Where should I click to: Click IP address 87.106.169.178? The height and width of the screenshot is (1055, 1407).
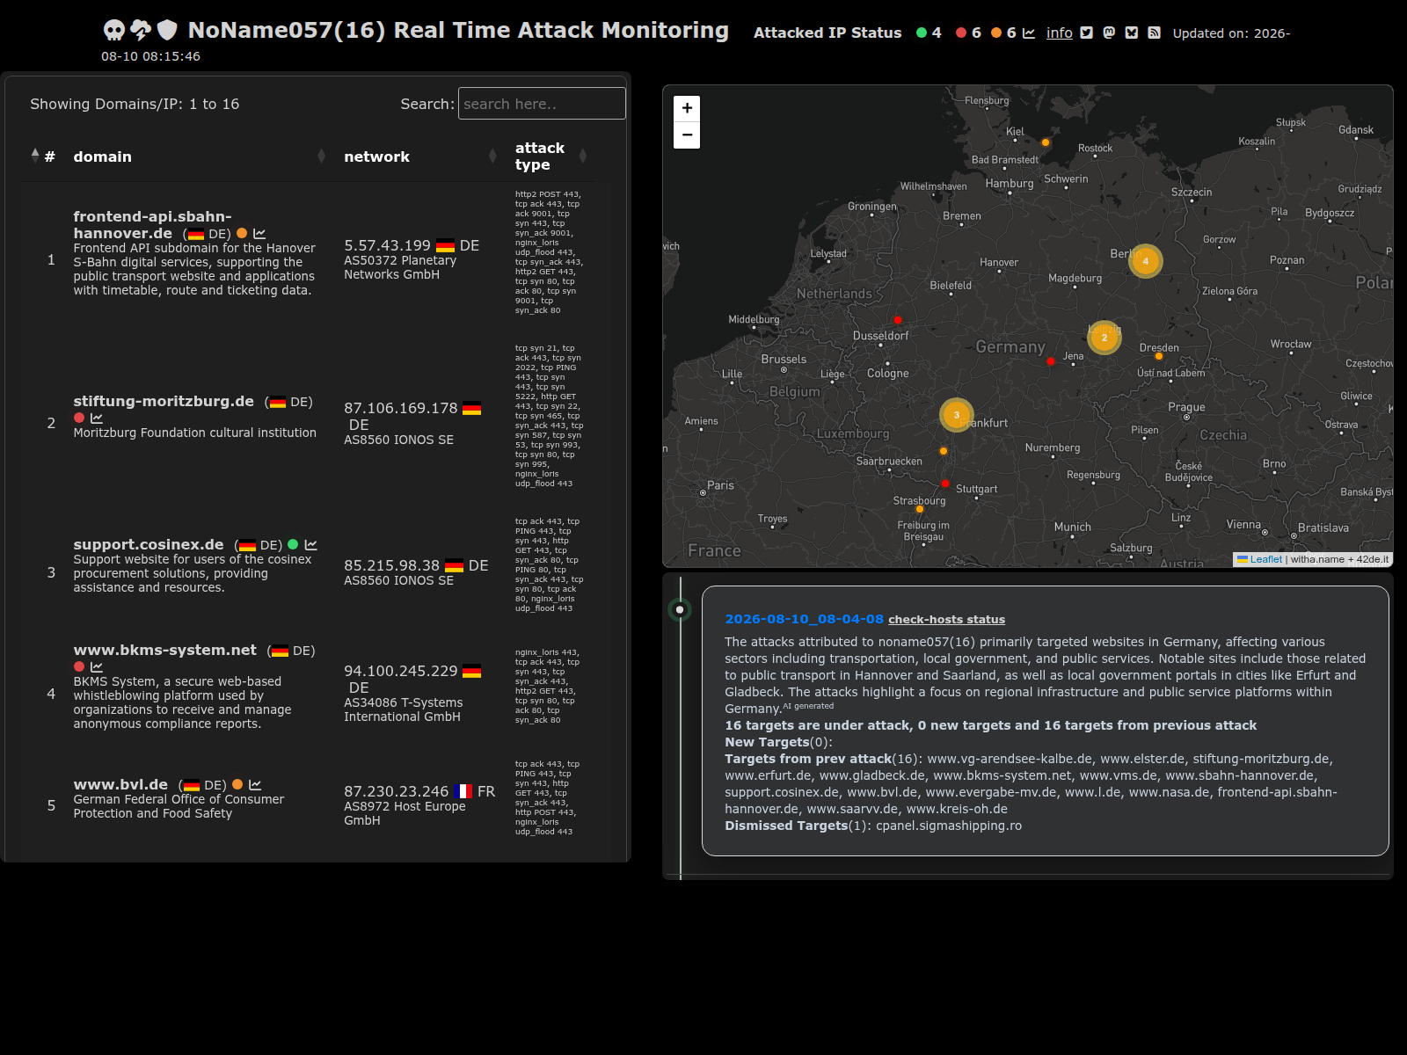tap(401, 408)
